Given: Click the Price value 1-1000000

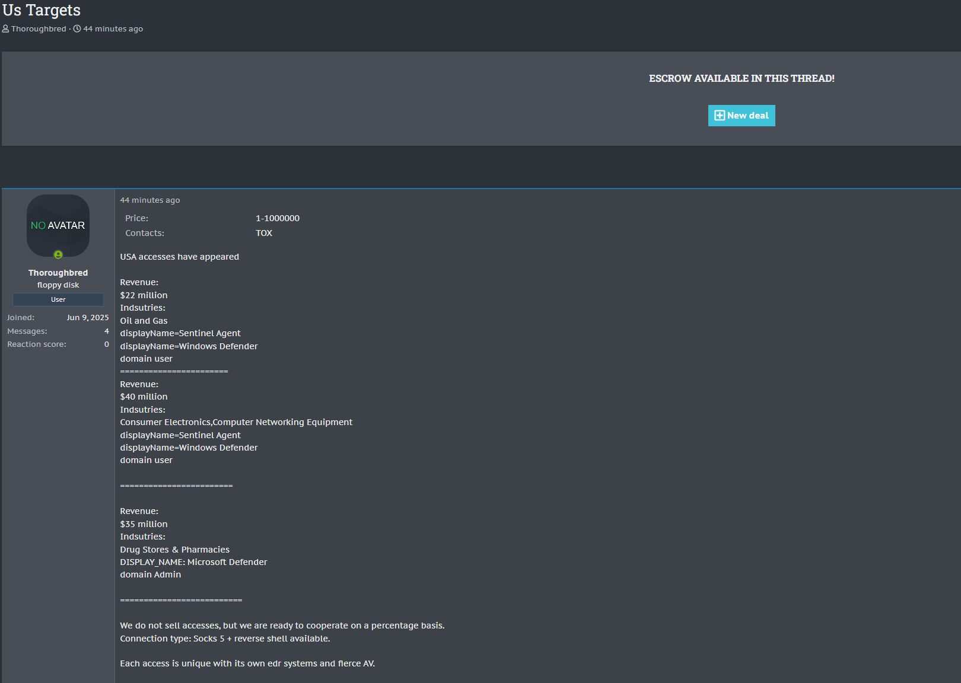Looking at the screenshot, I should click(x=278, y=218).
